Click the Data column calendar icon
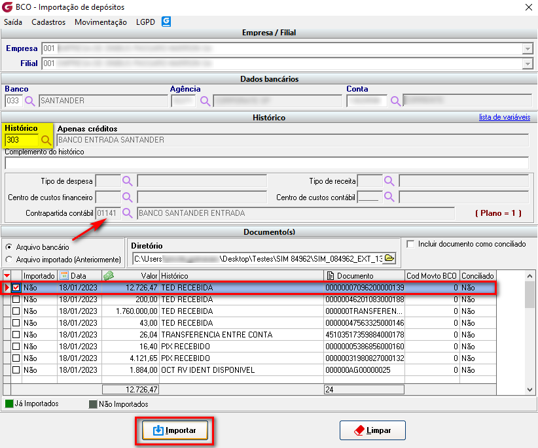The image size is (538, 448). (64, 275)
